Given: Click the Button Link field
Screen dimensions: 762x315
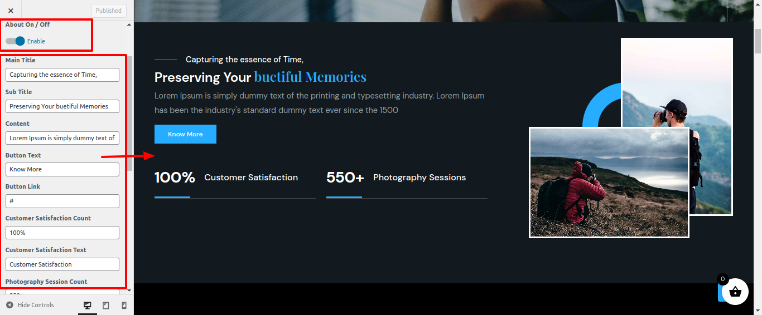Looking at the screenshot, I should click(62, 201).
